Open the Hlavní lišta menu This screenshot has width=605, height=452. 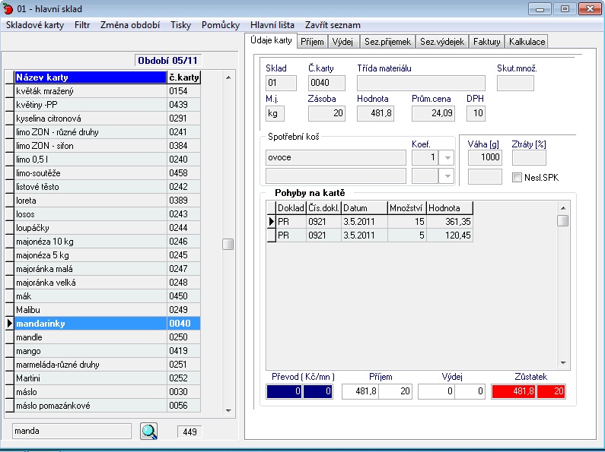click(x=272, y=25)
